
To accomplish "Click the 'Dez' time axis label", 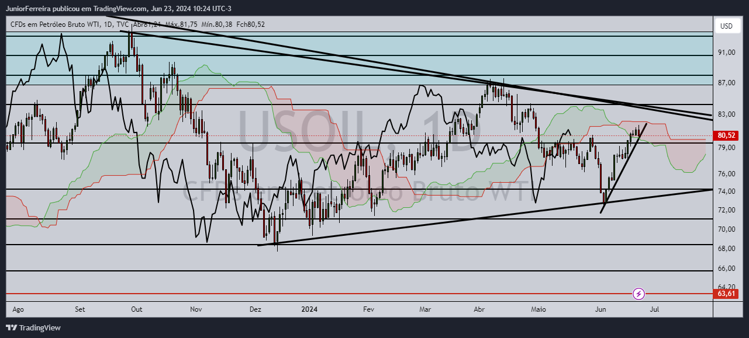I will [255, 309].
